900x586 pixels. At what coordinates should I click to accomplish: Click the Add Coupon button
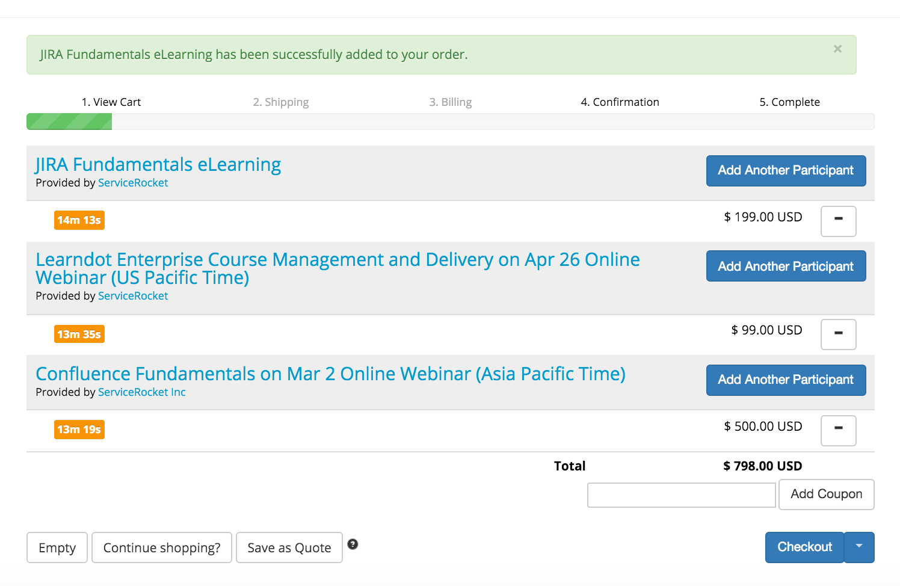[826, 494]
